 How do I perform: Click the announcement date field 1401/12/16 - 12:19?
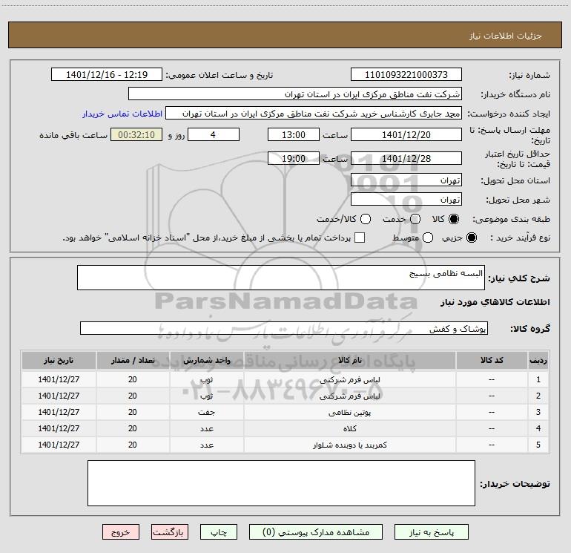pyautogui.click(x=106, y=75)
